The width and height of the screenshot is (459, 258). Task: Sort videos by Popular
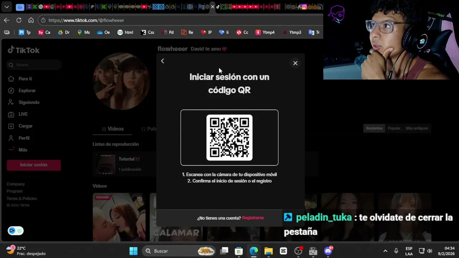click(x=394, y=128)
